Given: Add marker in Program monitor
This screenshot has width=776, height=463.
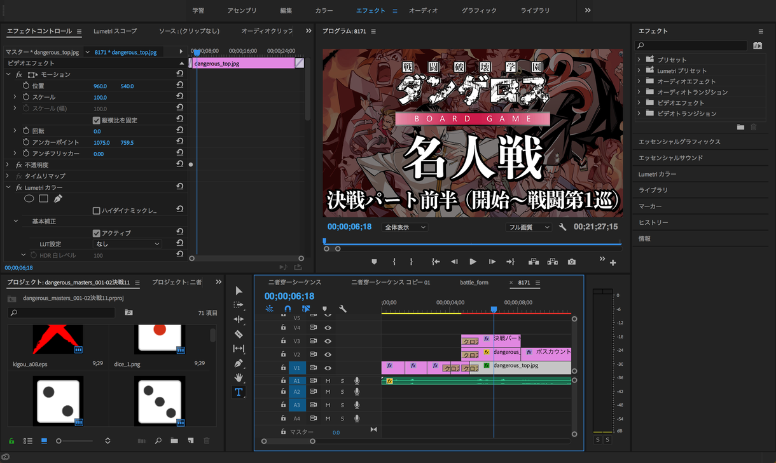Looking at the screenshot, I should tap(374, 262).
